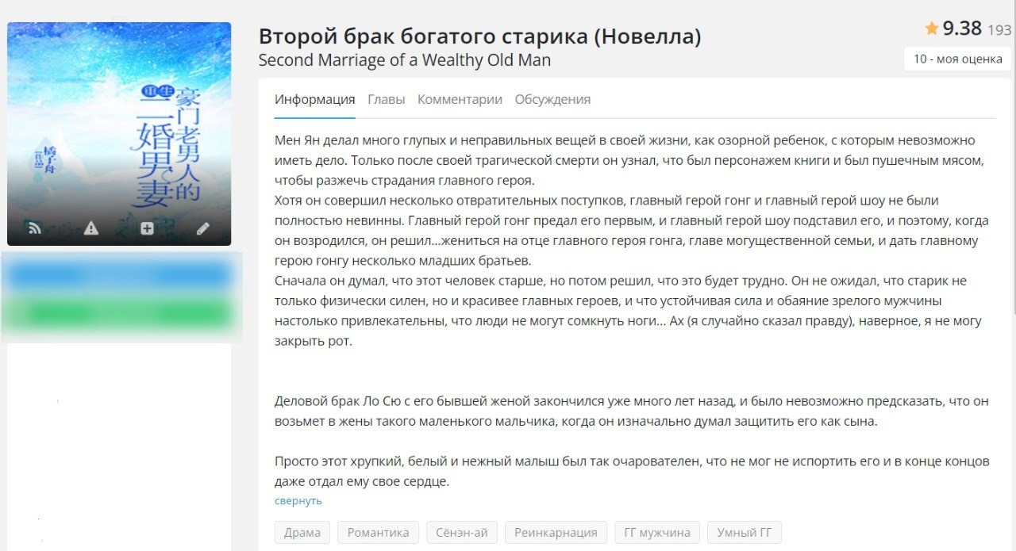Switch to the Главы tab
1016x551 pixels.
[386, 100]
